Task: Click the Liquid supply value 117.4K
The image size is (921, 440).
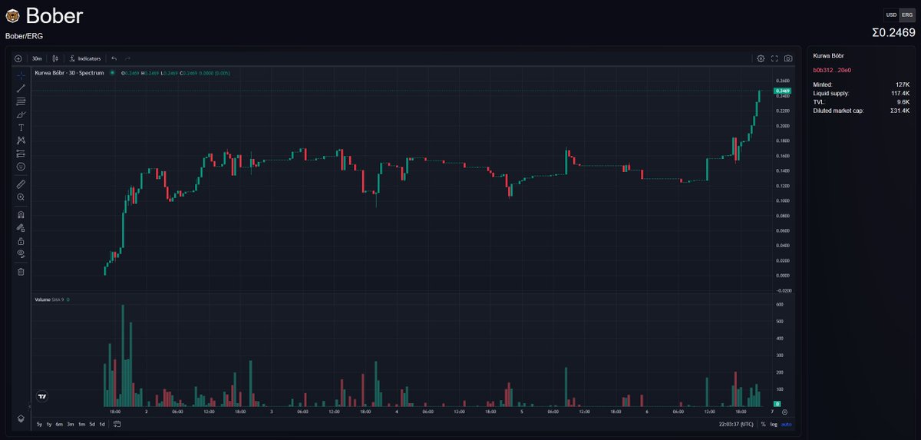Action: point(900,93)
